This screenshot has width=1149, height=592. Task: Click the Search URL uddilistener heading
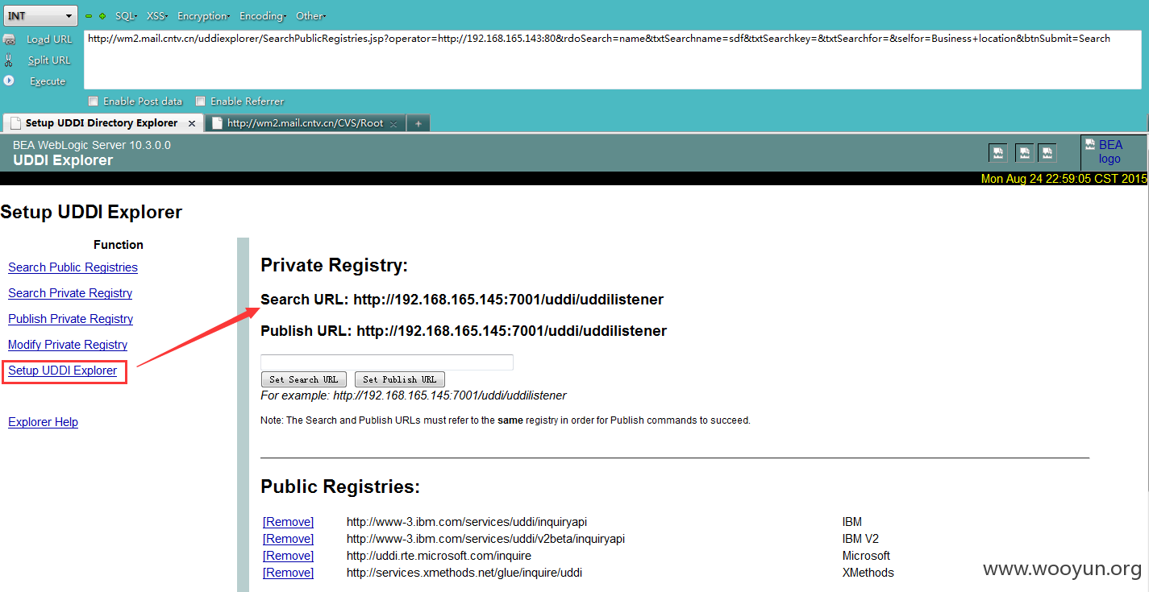pos(462,300)
